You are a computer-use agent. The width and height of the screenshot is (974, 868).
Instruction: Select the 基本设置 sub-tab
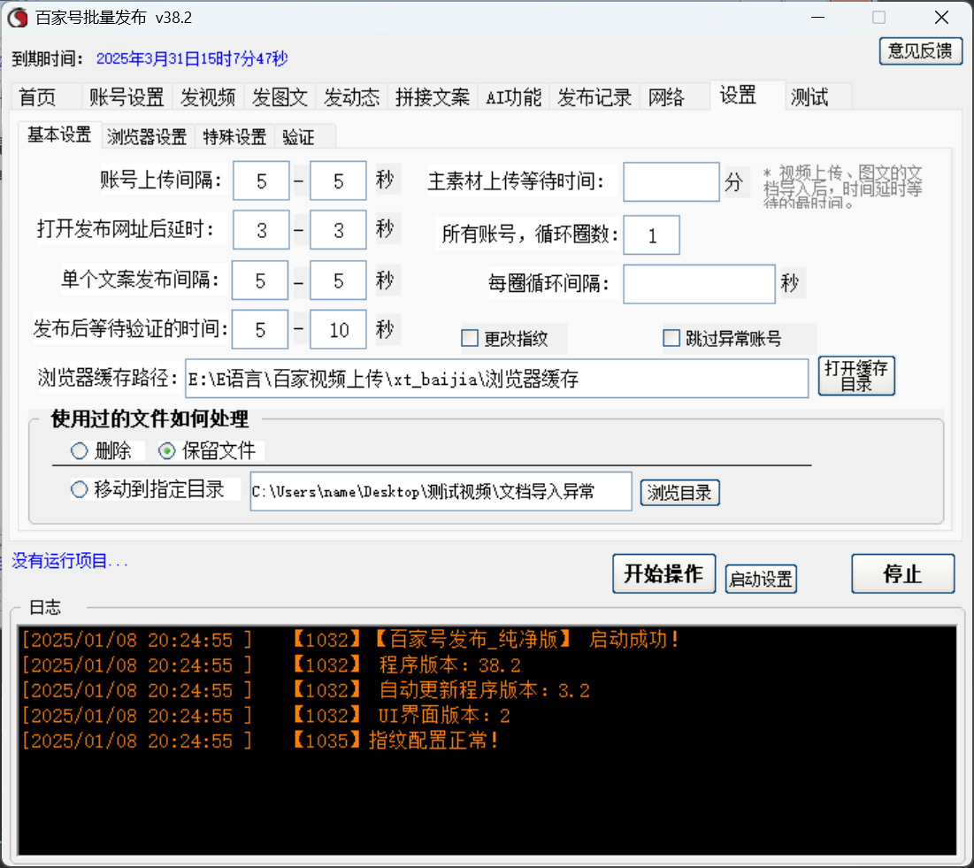click(x=59, y=134)
